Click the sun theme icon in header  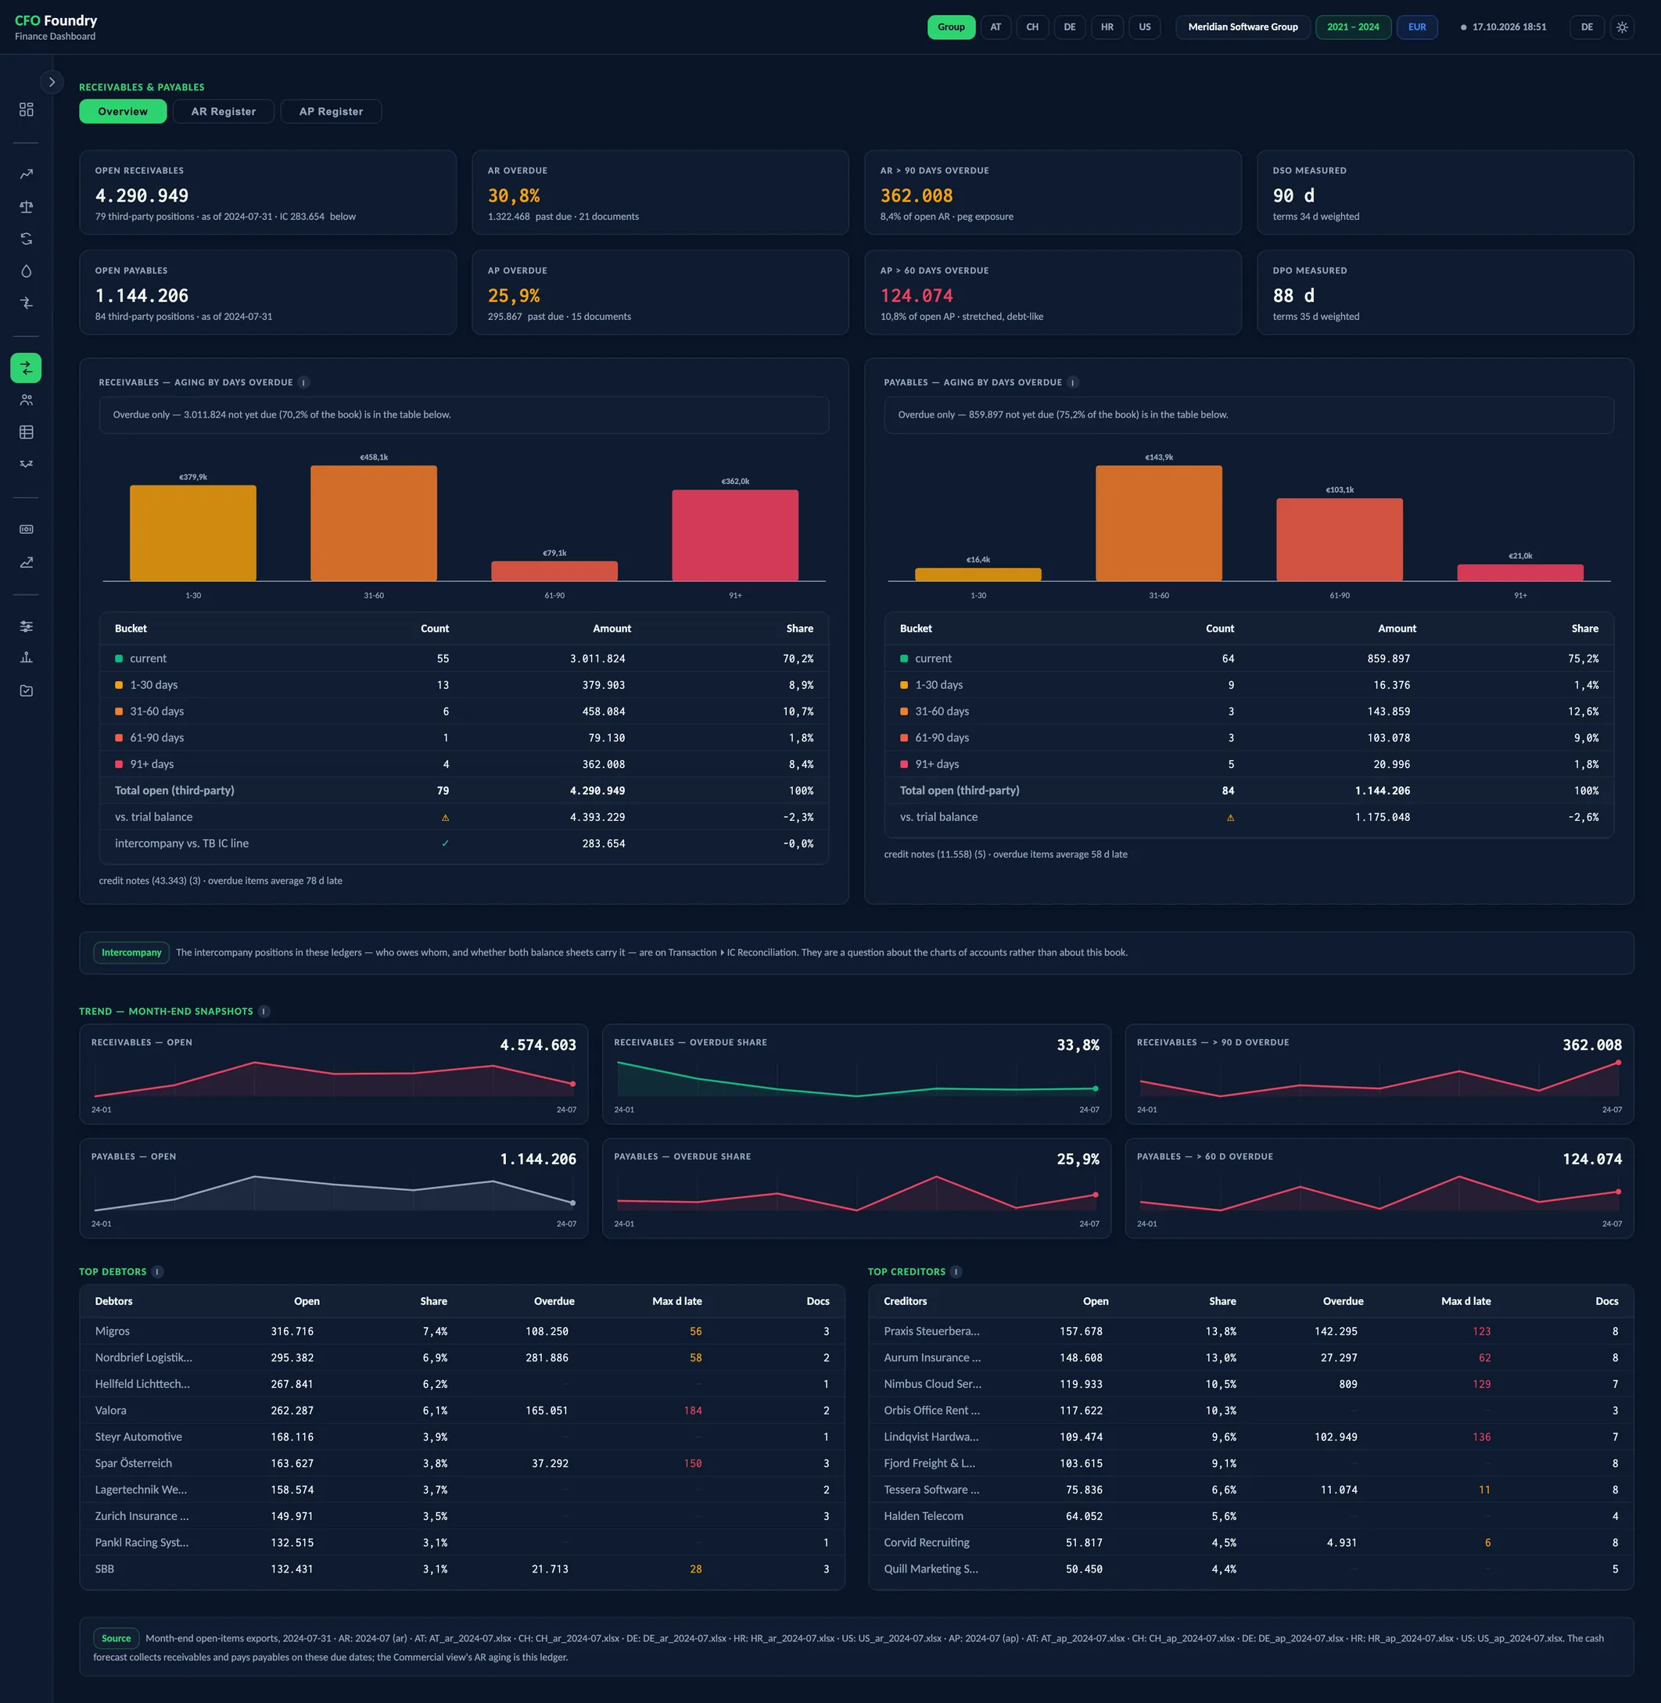[1622, 27]
